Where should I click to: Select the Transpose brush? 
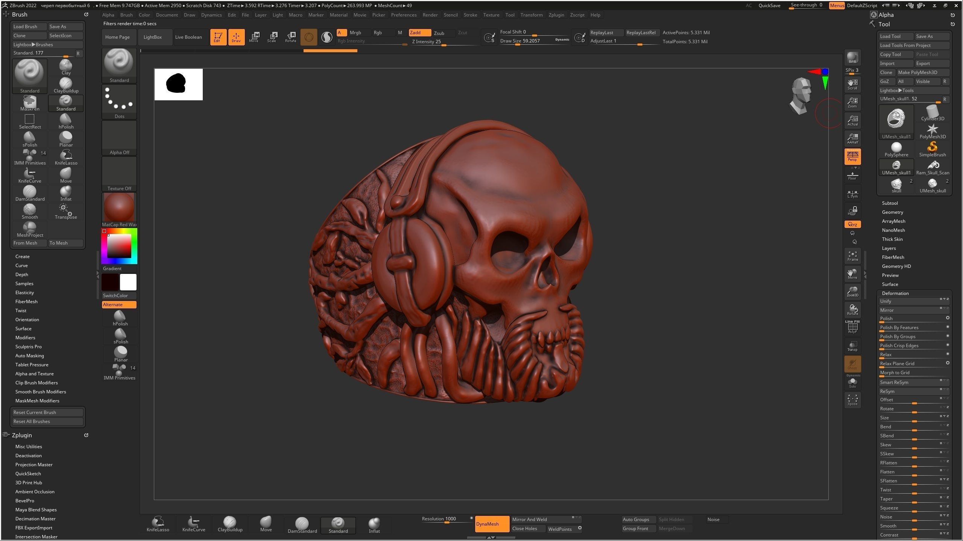point(66,212)
